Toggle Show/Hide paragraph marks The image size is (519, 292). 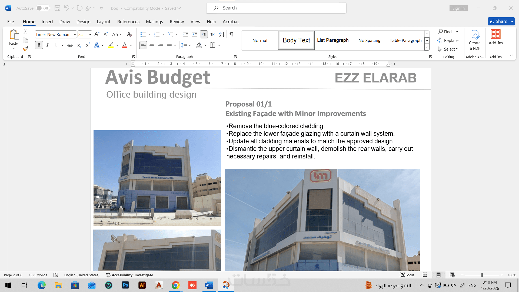[231, 34]
